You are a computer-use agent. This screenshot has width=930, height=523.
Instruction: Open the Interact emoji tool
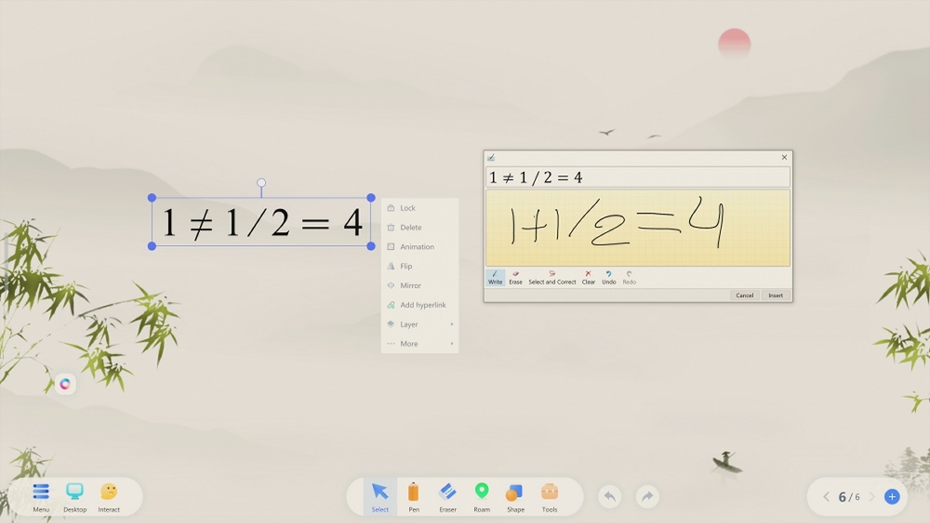coord(109,497)
